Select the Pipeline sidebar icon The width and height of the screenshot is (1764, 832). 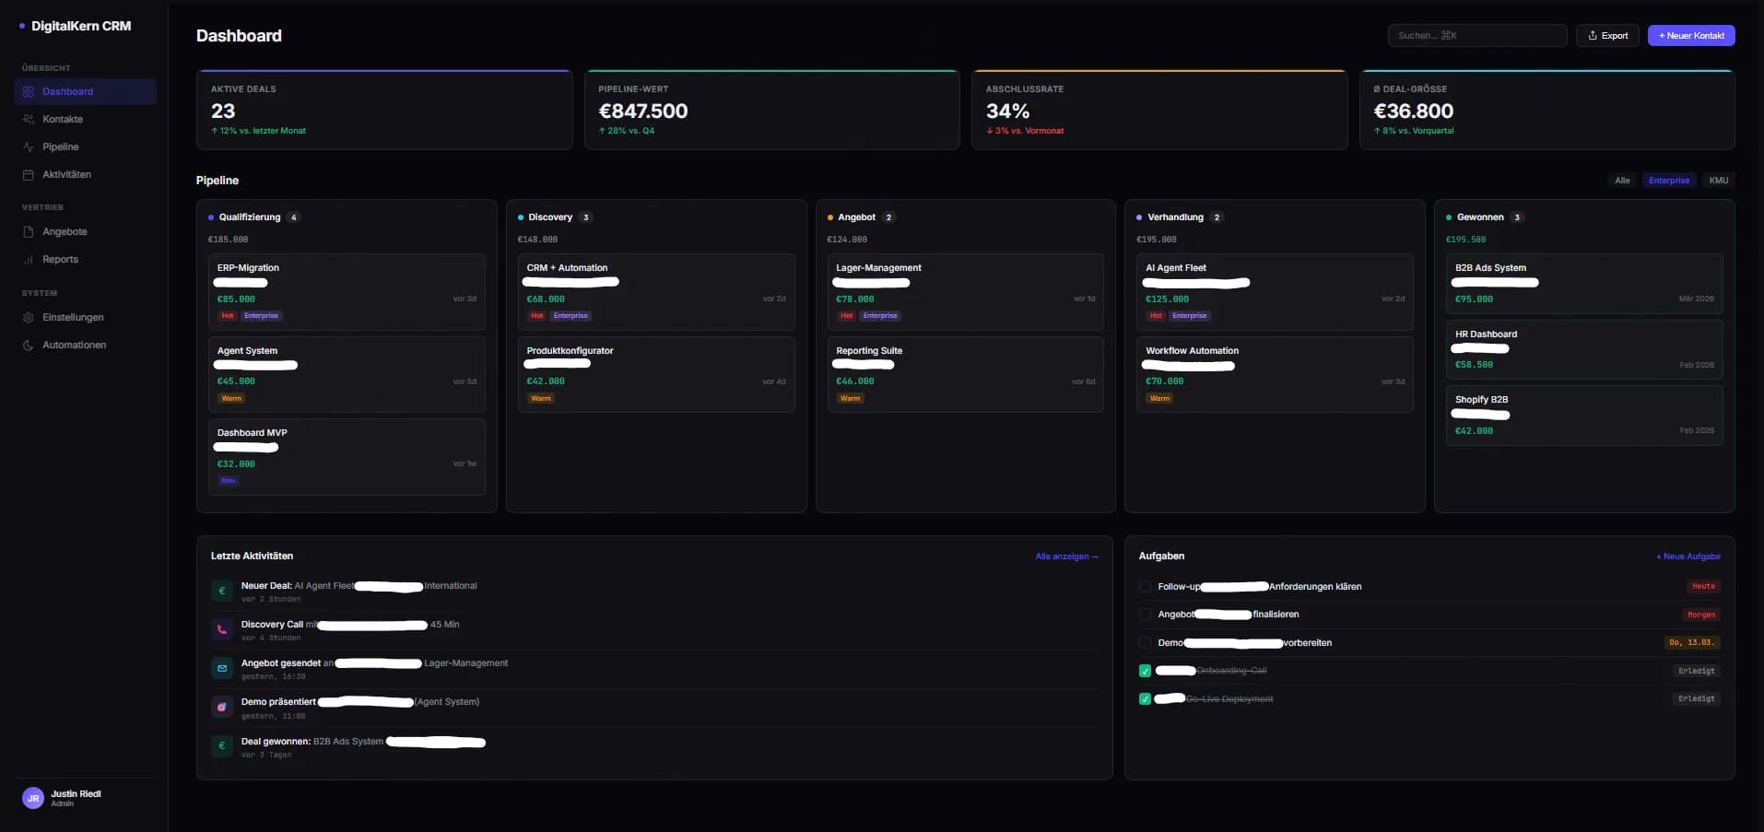[29, 146]
